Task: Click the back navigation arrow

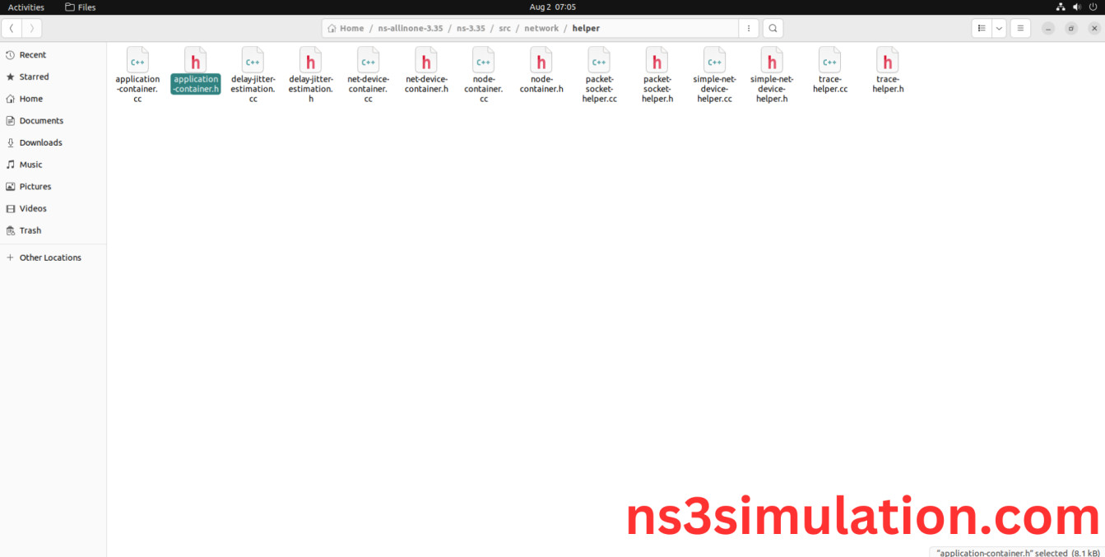Action: pos(12,28)
